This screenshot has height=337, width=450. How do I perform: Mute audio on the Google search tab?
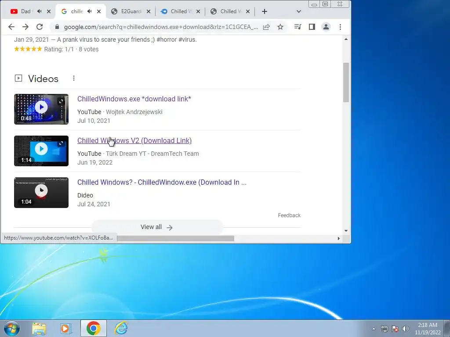[90, 11]
